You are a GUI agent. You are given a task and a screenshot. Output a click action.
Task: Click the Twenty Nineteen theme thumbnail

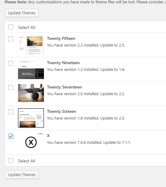(31, 69)
